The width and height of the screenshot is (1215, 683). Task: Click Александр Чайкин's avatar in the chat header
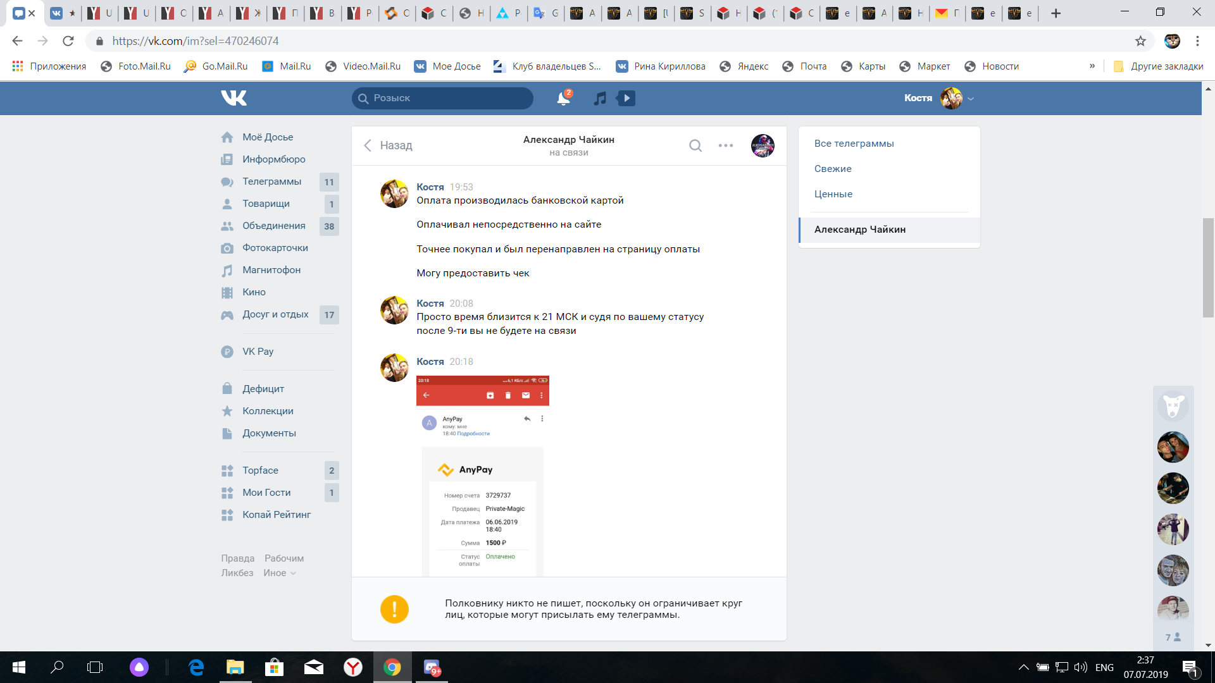click(x=763, y=145)
